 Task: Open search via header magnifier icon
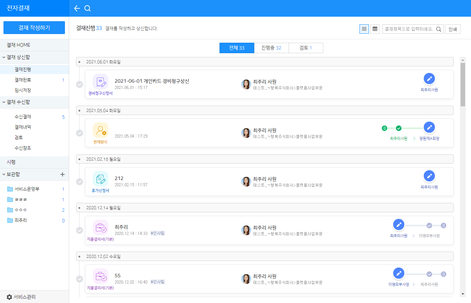[x=88, y=8]
